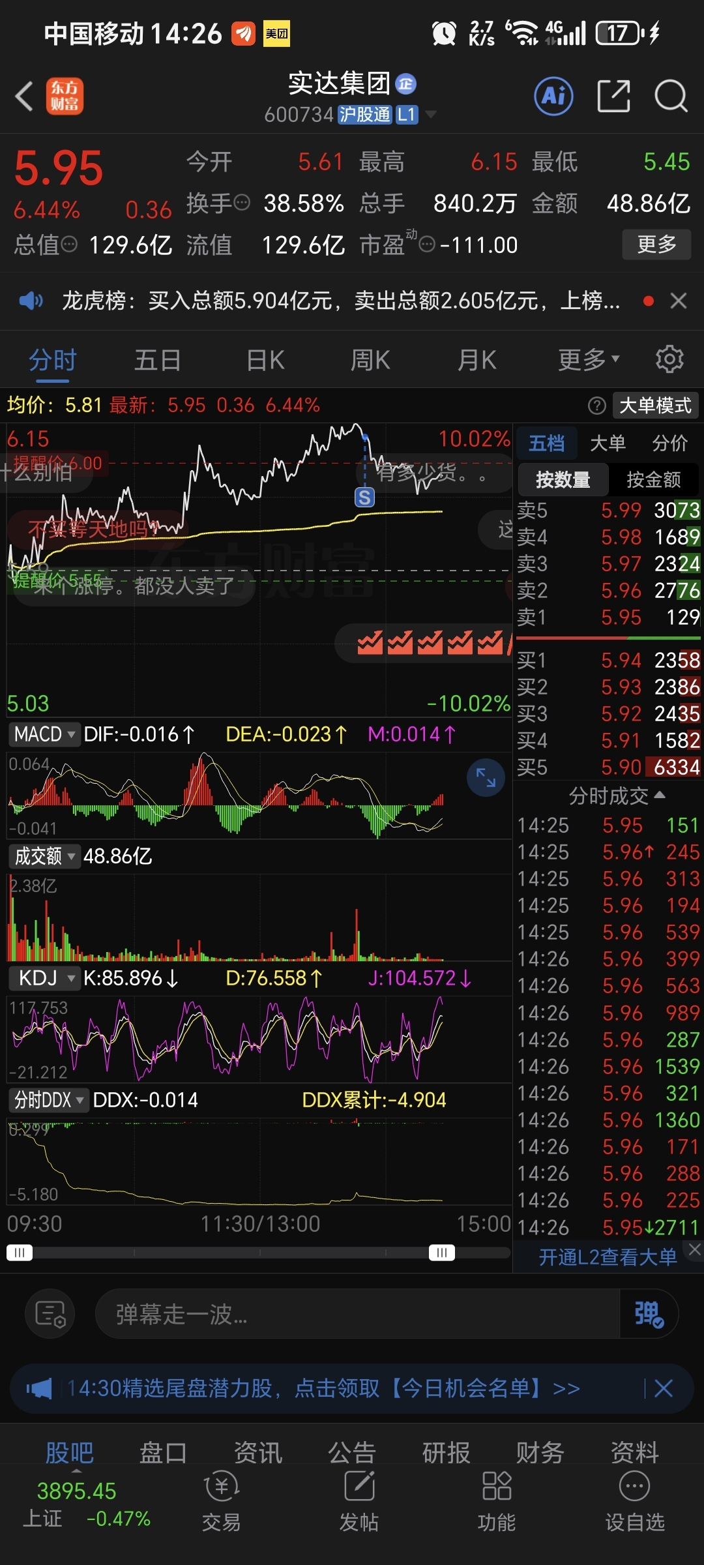Switch to the 五日 tab
The height and width of the screenshot is (1565, 704).
click(x=157, y=360)
